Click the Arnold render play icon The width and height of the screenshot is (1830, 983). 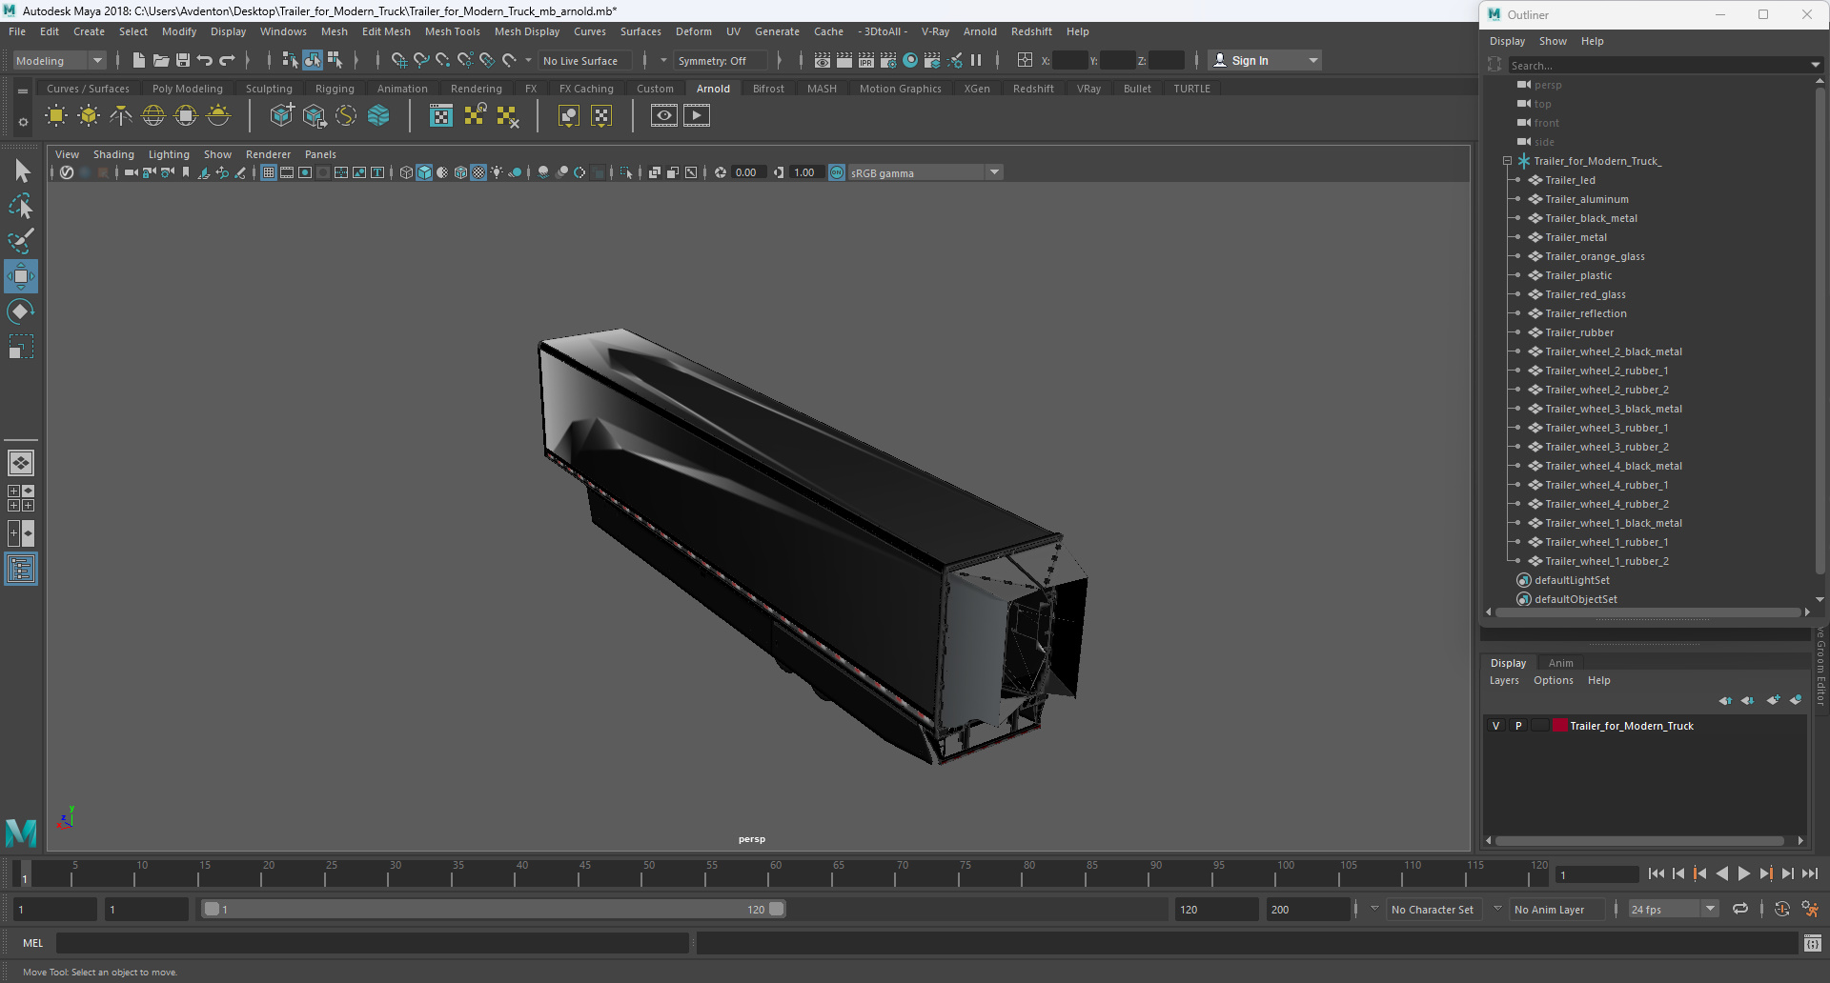pyautogui.click(x=697, y=116)
